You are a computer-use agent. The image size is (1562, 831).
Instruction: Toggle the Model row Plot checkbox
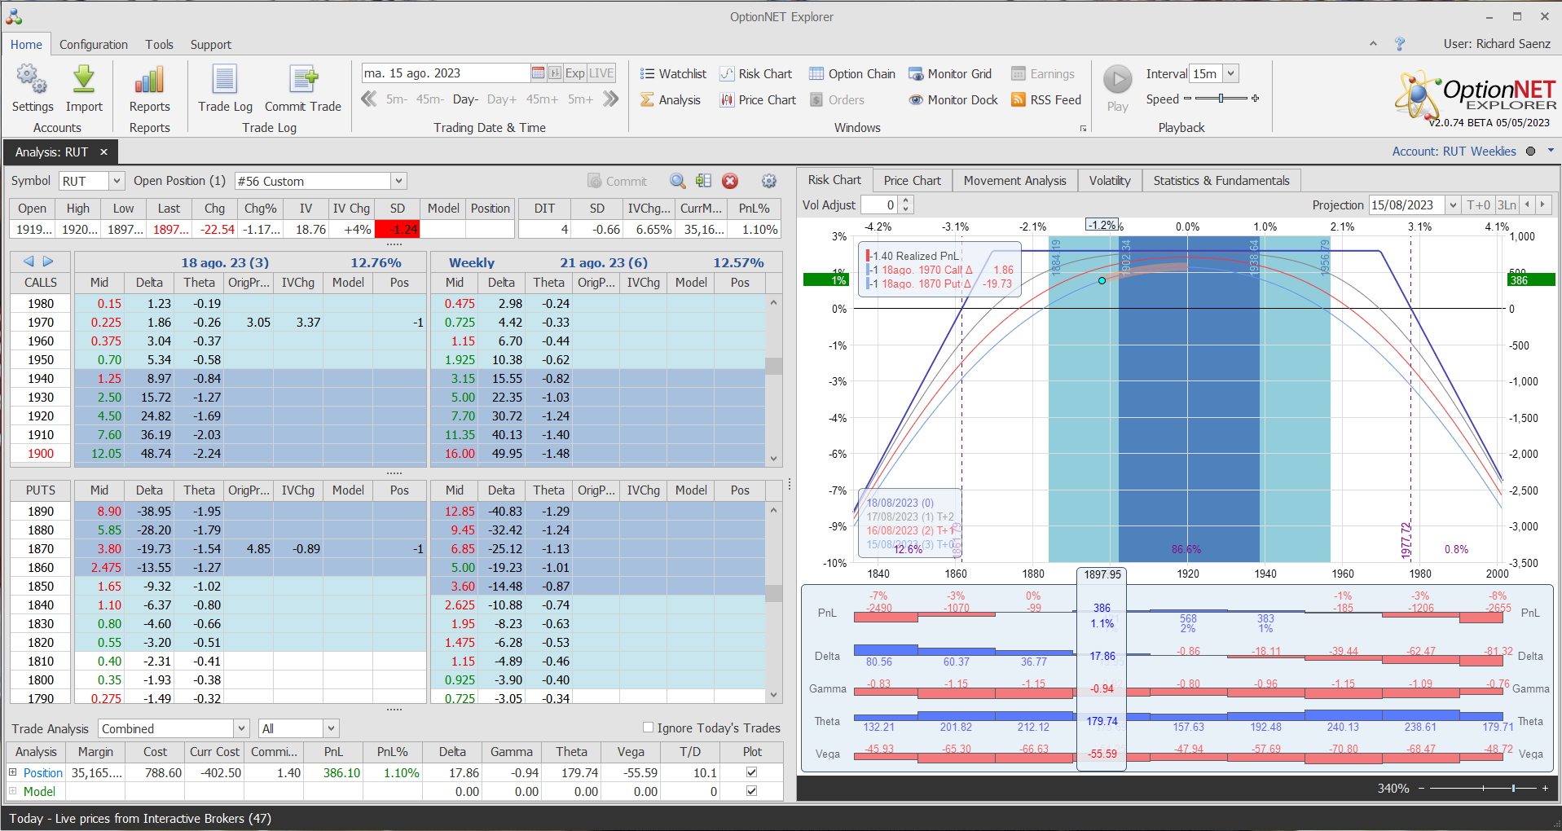pyautogui.click(x=751, y=791)
